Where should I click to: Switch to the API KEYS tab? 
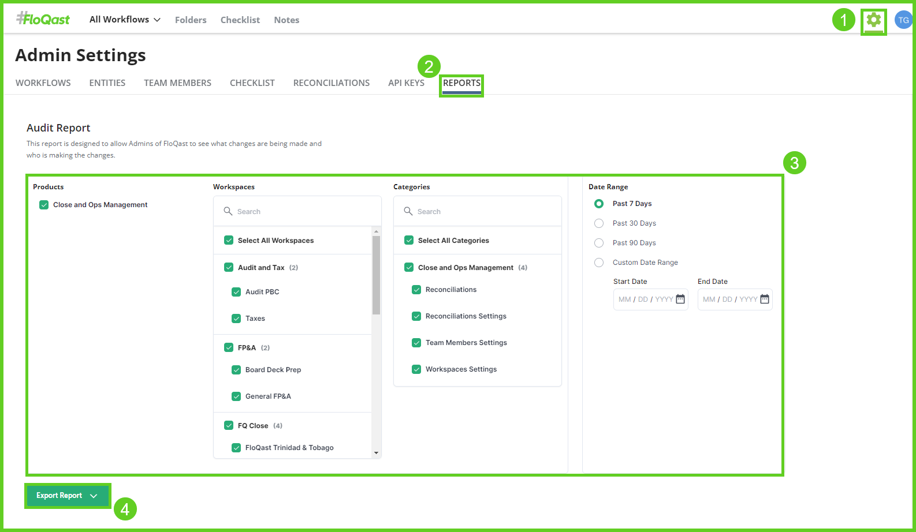(x=407, y=83)
